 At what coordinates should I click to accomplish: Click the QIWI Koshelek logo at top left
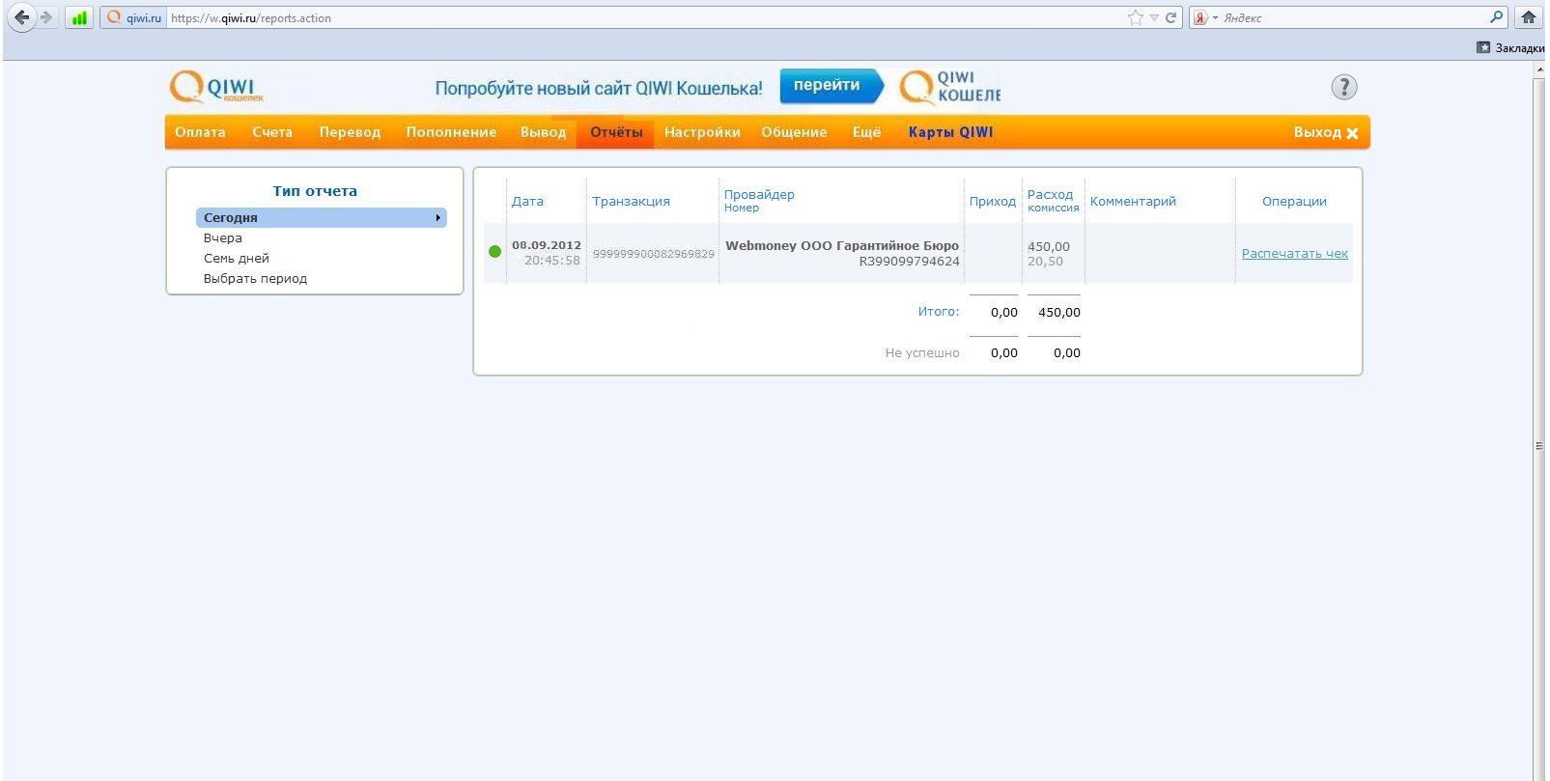click(216, 88)
